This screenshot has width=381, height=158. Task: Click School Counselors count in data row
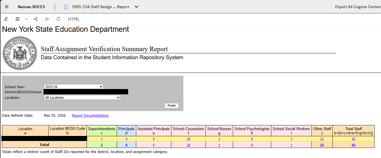(188, 139)
